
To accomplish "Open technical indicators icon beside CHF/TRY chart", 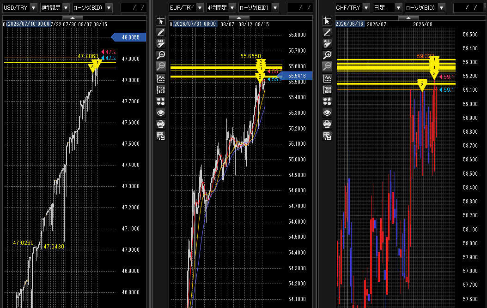I will [x=327, y=78].
